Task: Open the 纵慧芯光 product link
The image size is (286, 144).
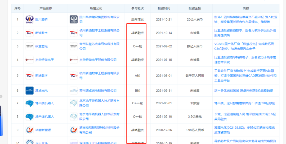Action: point(41,46)
